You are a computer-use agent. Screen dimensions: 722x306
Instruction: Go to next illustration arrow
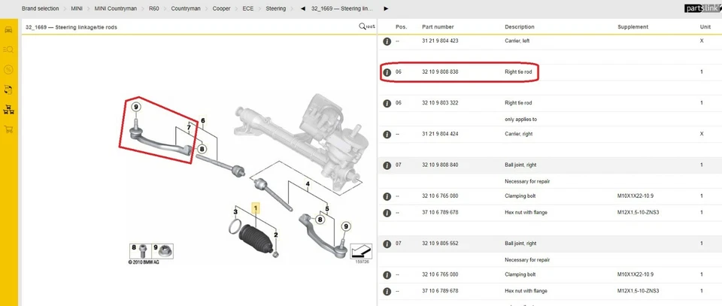click(386, 8)
